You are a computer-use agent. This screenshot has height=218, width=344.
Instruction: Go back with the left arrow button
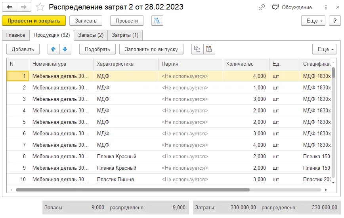(x=10, y=7)
